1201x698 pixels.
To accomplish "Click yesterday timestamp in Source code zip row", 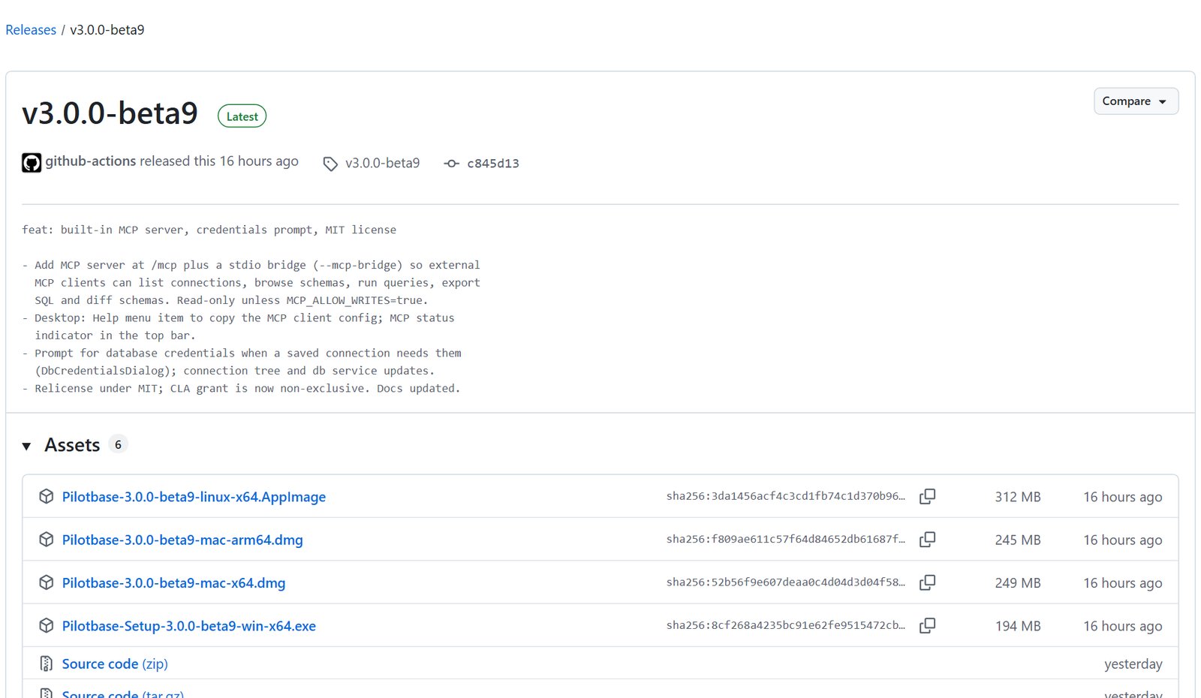I will point(1133,664).
